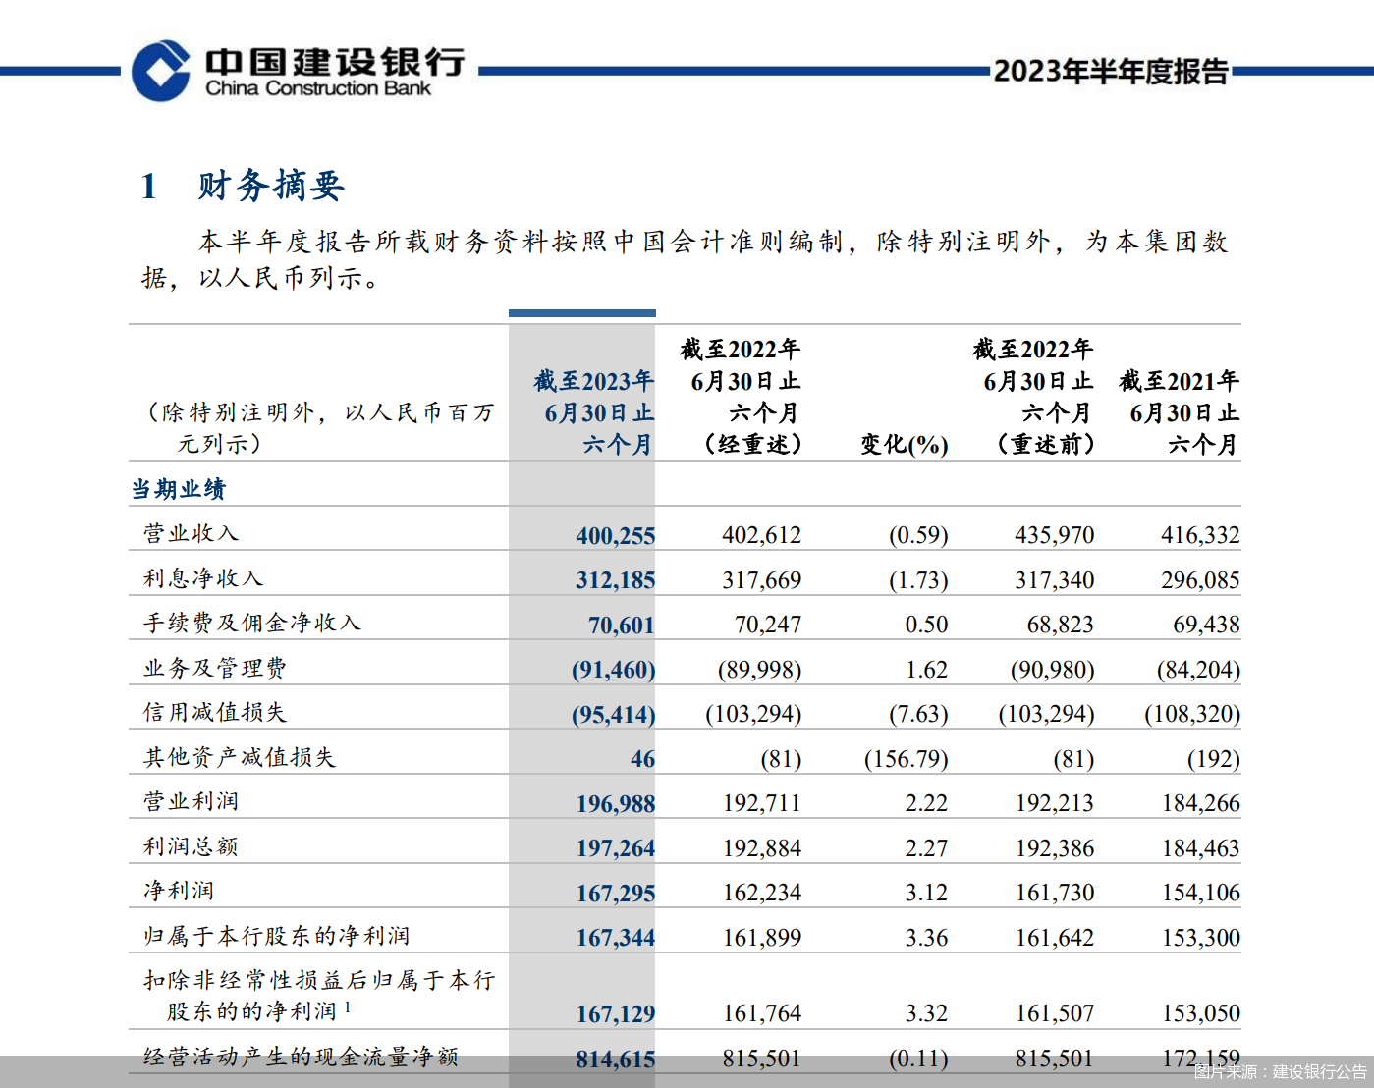Viewport: 1374px width, 1088px height.
Task: Click the 2023年半年度报告 header label
Action: click(1110, 69)
